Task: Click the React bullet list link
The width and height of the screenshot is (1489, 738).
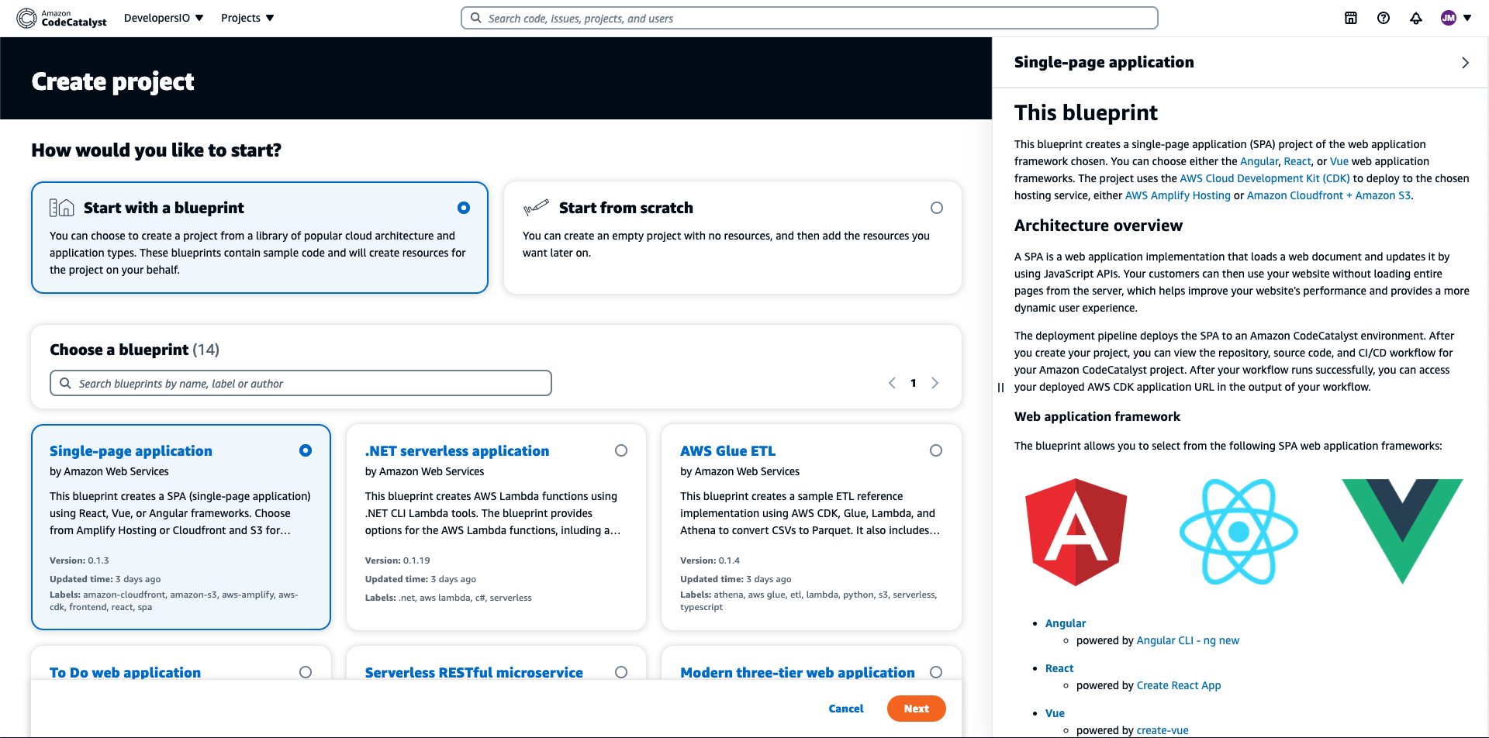Action: coord(1059,668)
